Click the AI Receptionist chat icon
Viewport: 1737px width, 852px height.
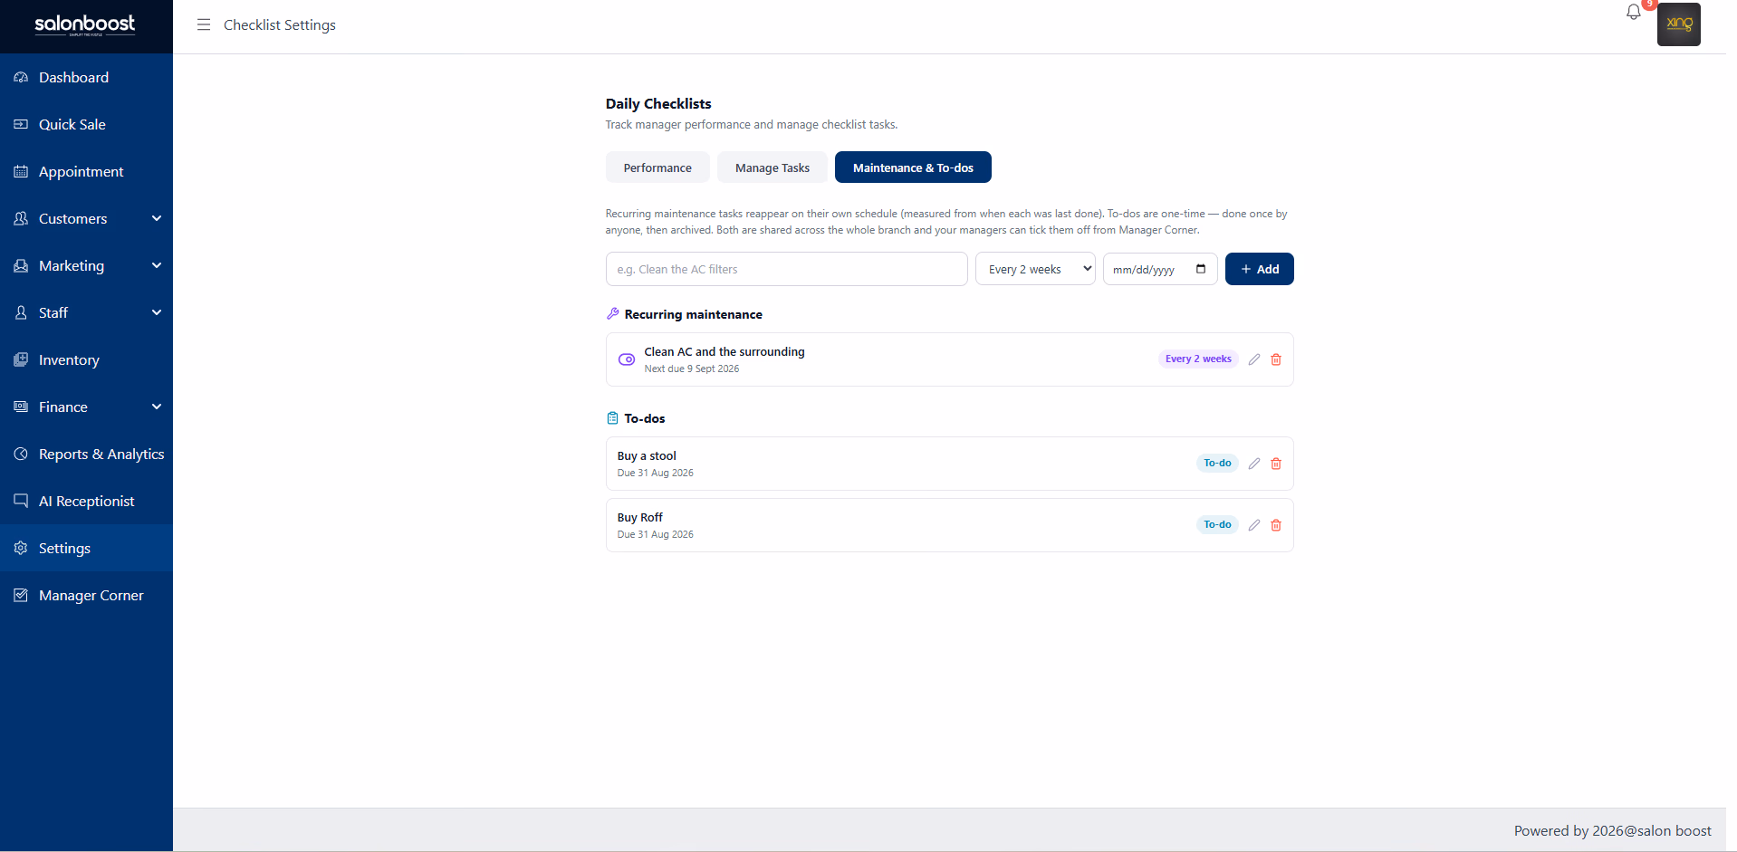click(x=21, y=502)
